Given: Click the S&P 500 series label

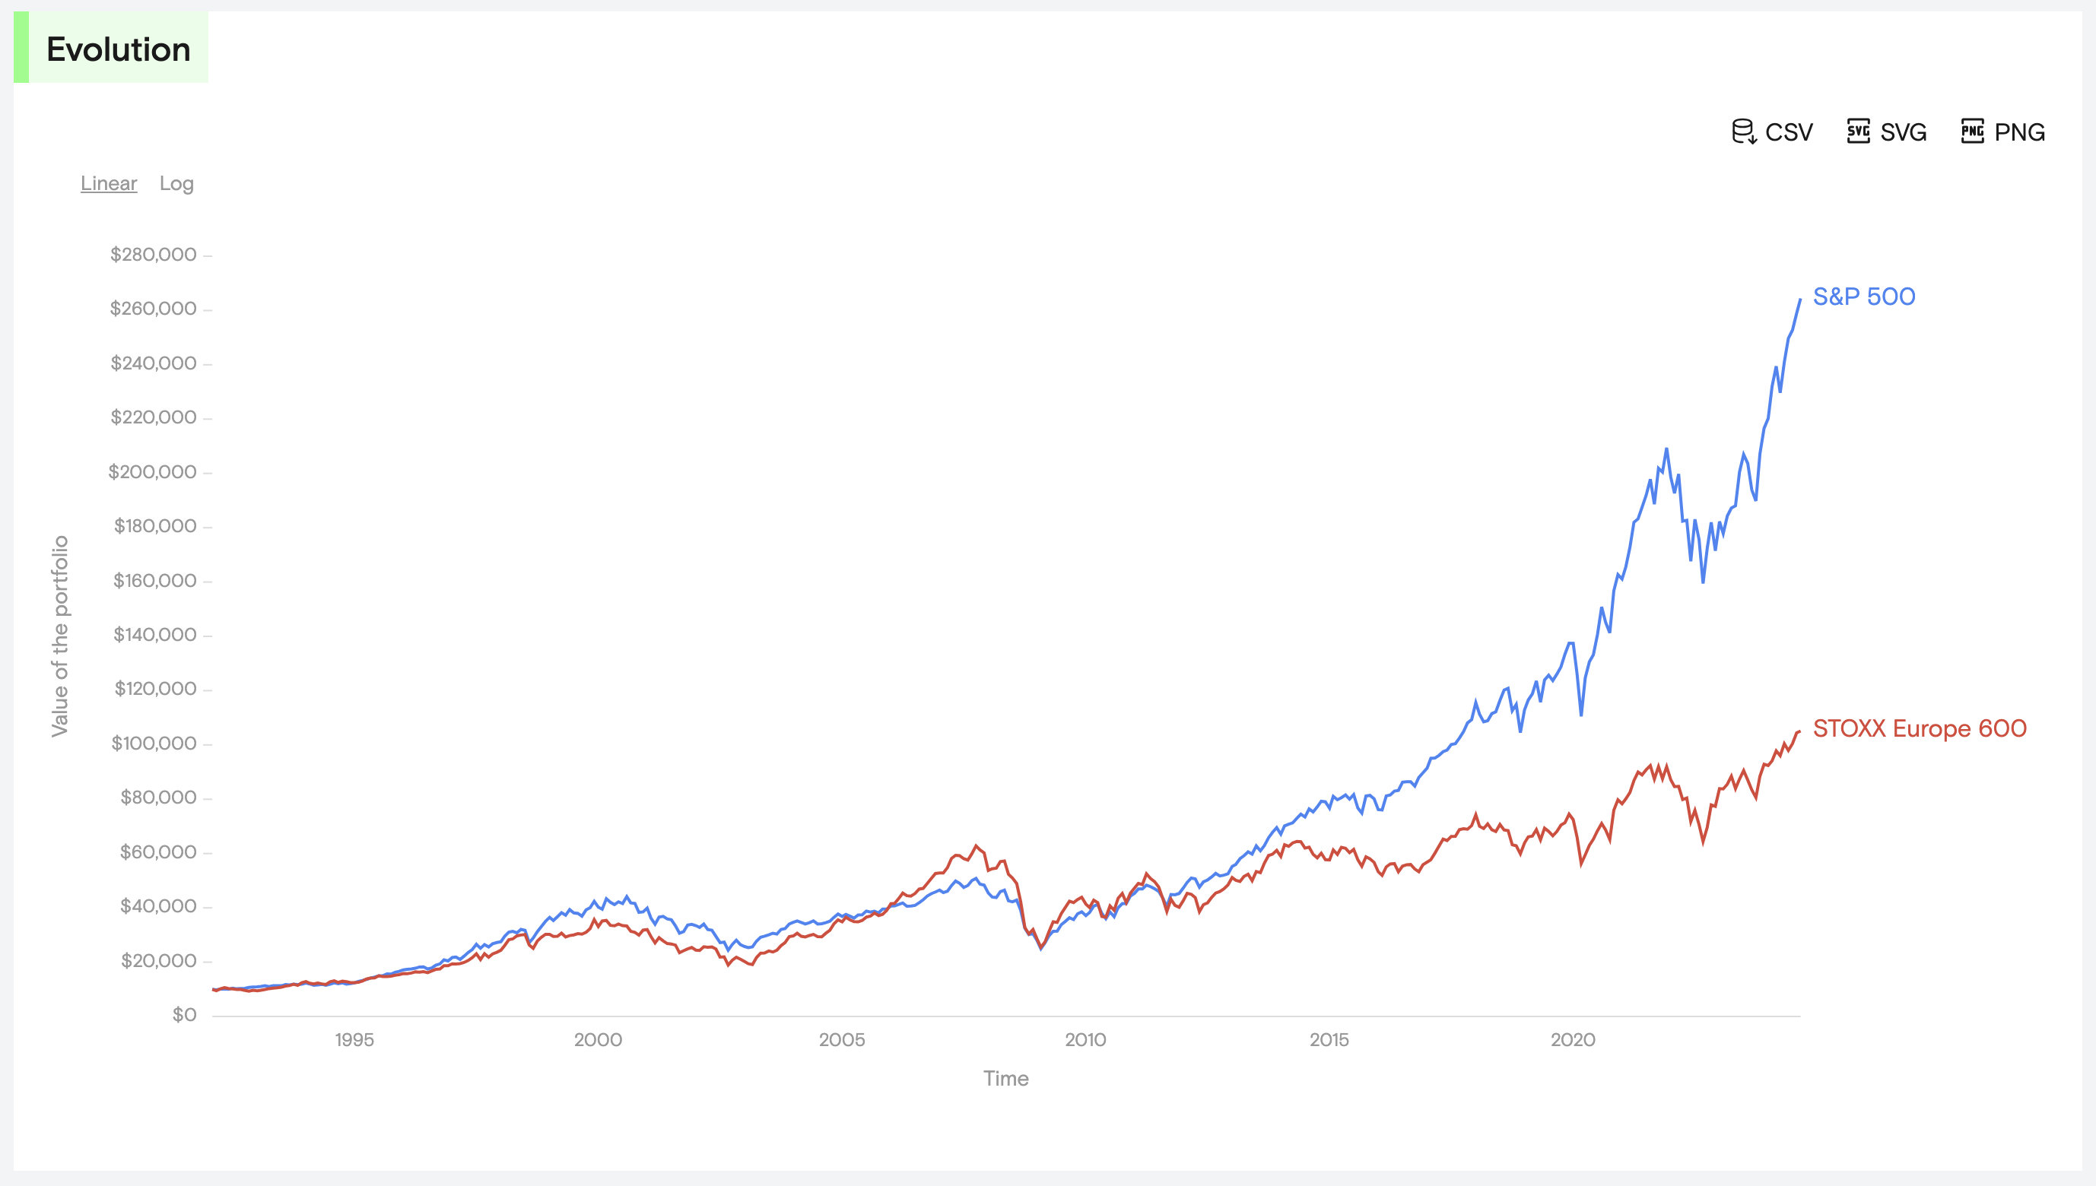Looking at the screenshot, I should coord(1864,296).
